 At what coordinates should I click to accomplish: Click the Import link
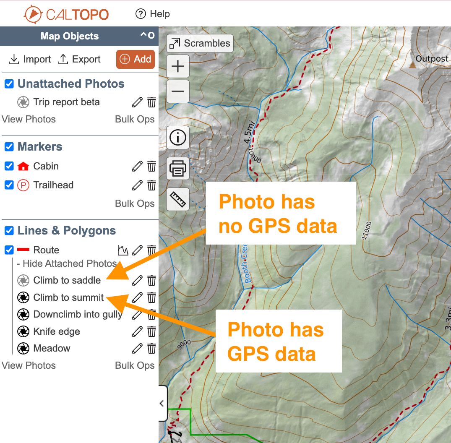point(29,59)
